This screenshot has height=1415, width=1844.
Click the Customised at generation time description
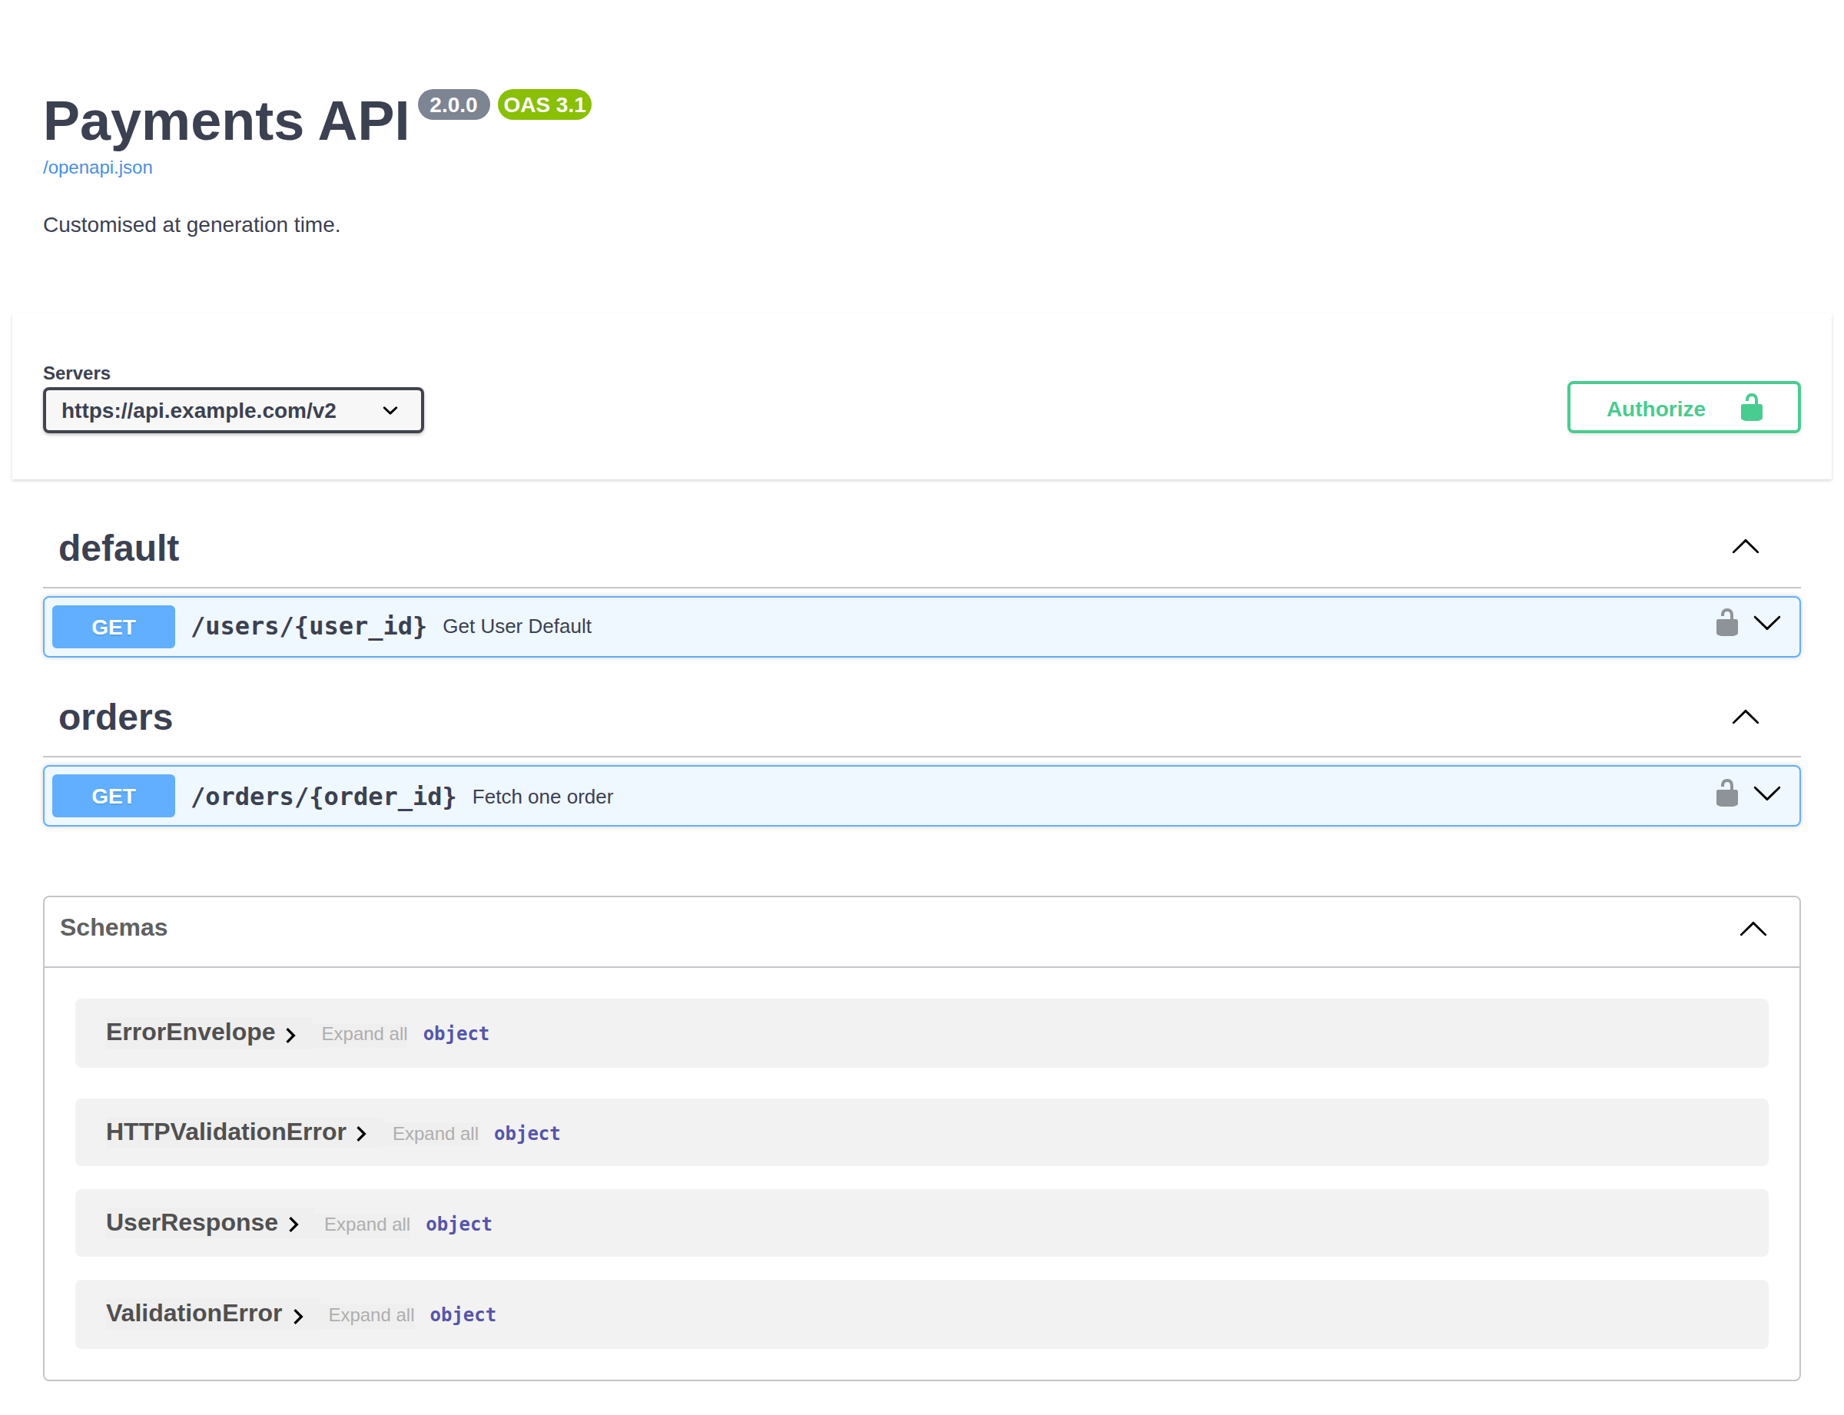point(191,225)
